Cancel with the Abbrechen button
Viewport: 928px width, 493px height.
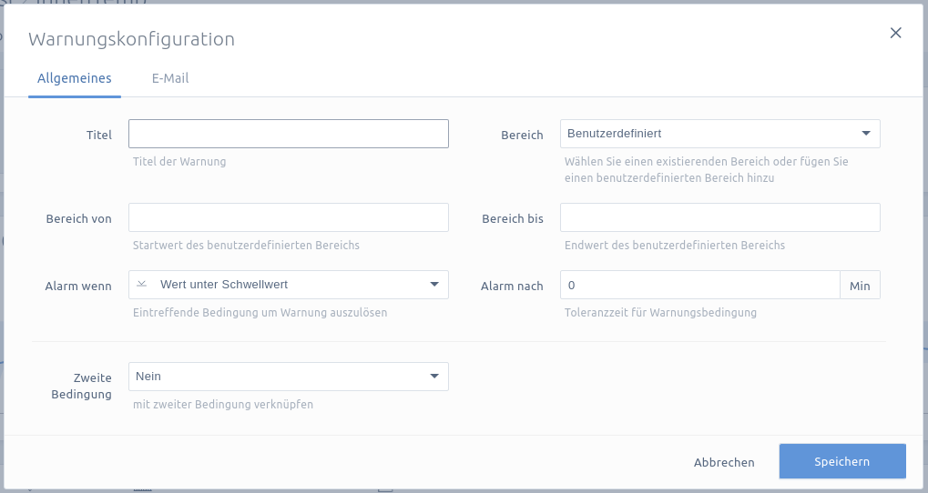pos(724,462)
